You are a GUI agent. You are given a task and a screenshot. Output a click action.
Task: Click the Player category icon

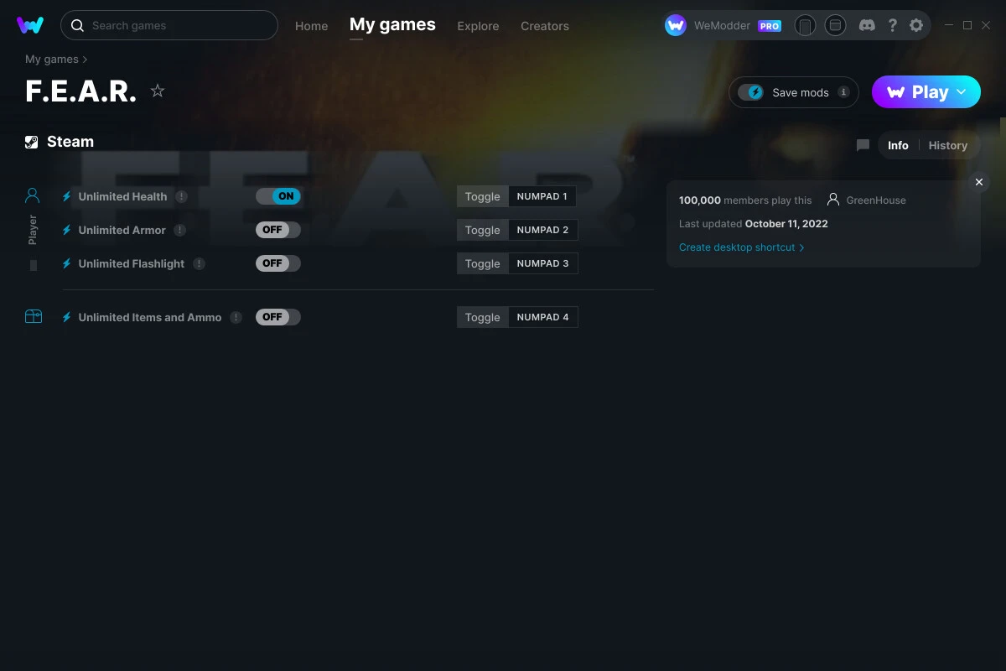coord(33,196)
